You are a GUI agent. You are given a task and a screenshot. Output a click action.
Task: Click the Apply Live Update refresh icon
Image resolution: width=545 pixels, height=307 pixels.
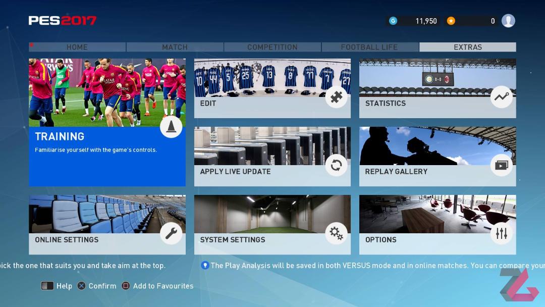click(336, 165)
